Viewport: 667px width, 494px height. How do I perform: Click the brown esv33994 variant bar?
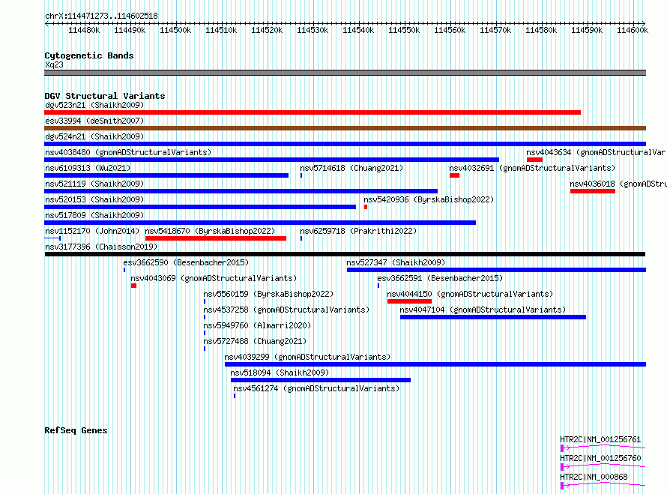pos(345,128)
